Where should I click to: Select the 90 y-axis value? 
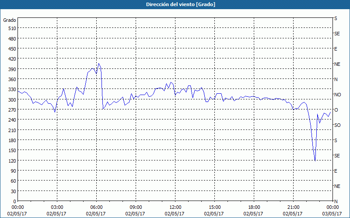tap(14, 171)
